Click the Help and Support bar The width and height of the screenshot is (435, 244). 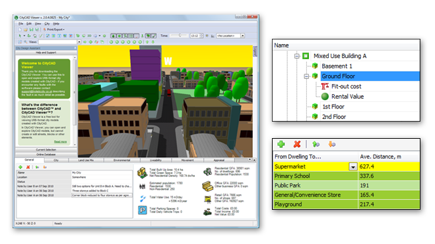coord(46,53)
